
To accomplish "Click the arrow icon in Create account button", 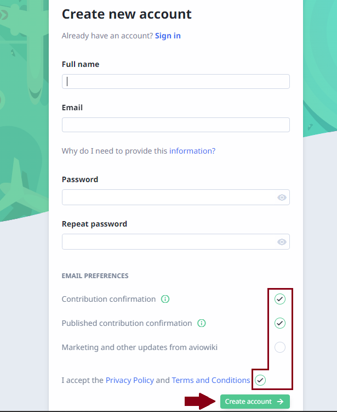I will coord(281,402).
